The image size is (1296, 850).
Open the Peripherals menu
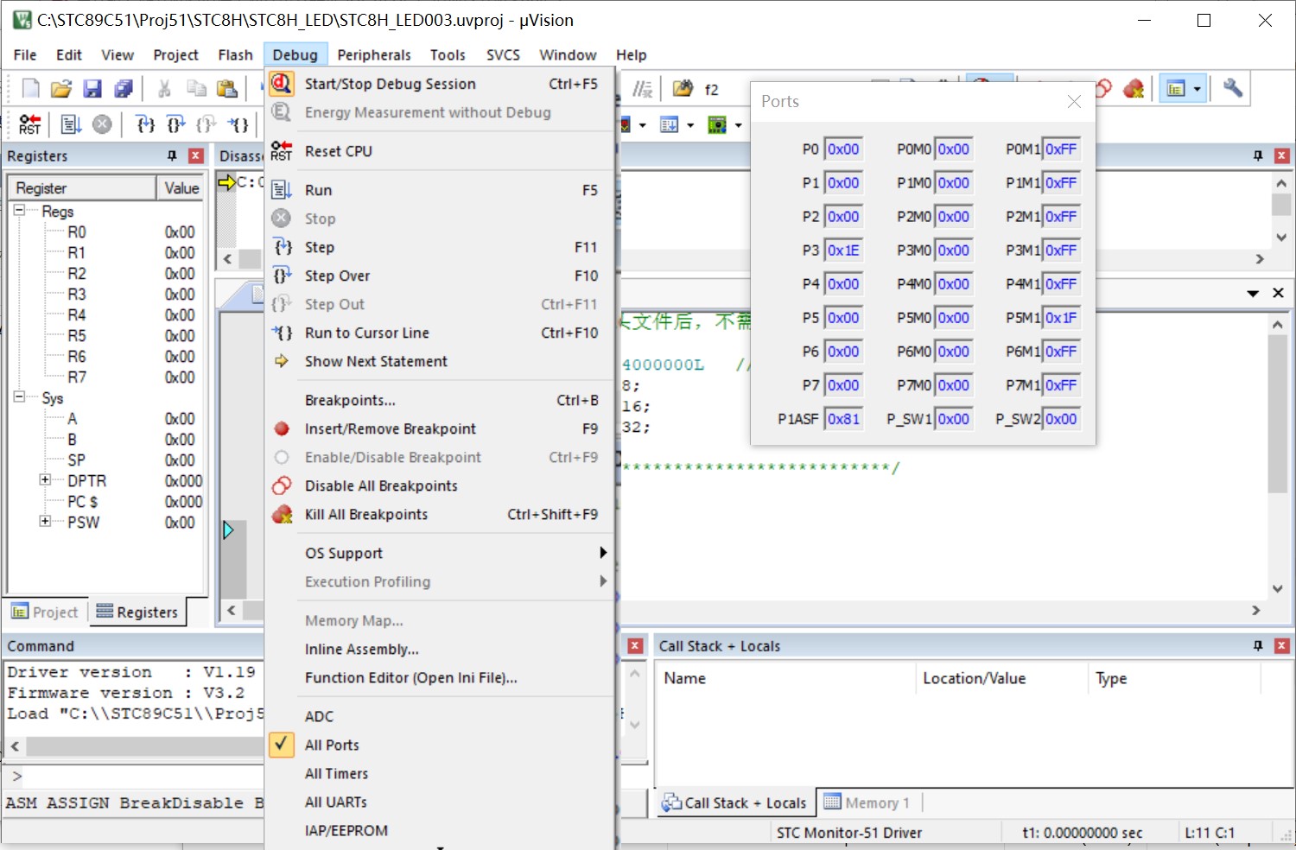pyautogui.click(x=374, y=54)
